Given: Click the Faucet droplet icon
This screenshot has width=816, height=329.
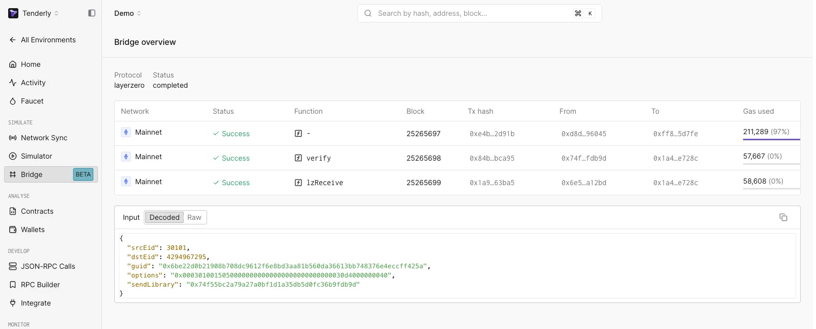Looking at the screenshot, I should tap(13, 101).
